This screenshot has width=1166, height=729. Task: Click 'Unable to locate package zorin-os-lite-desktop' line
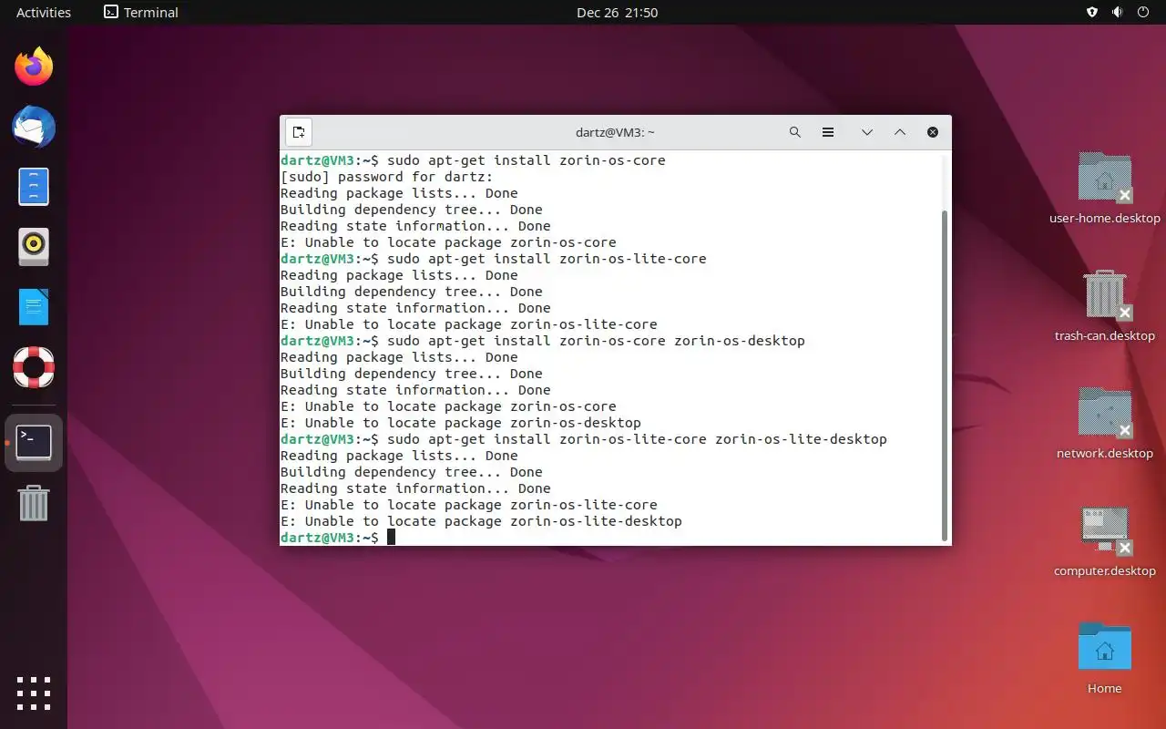pyautogui.click(x=481, y=521)
